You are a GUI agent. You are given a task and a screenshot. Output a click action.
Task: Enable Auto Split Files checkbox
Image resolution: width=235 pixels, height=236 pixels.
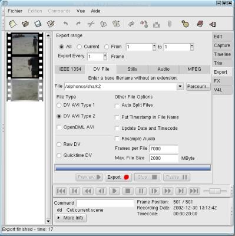click(x=117, y=106)
